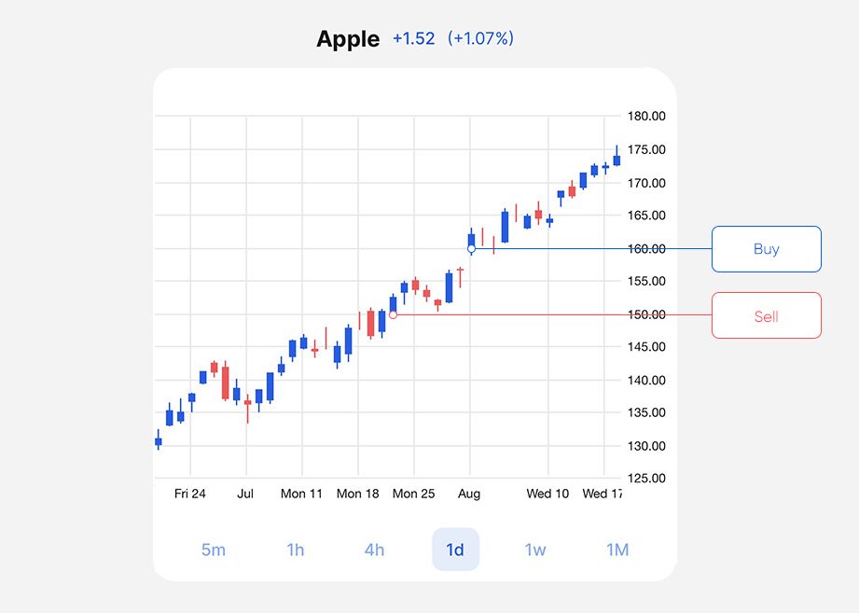Image resolution: width=859 pixels, height=613 pixels.
Task: Select the Fri 24 date label
Action: pyautogui.click(x=189, y=494)
